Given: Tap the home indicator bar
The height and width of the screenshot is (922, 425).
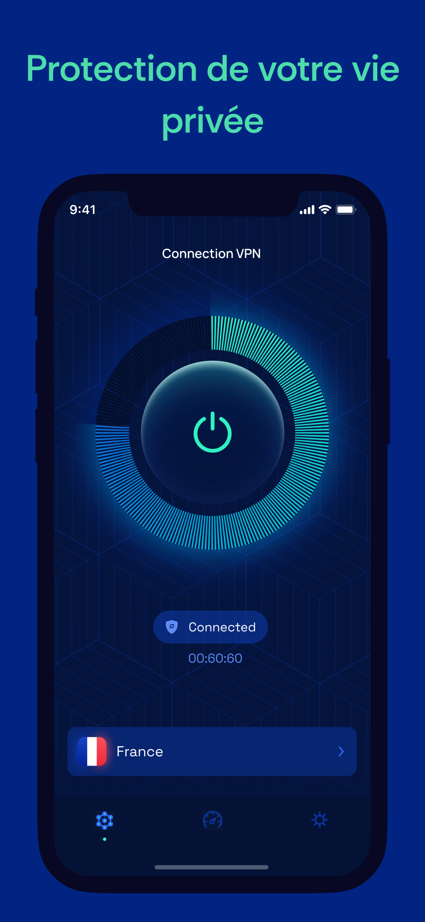Looking at the screenshot, I should 212,867.
